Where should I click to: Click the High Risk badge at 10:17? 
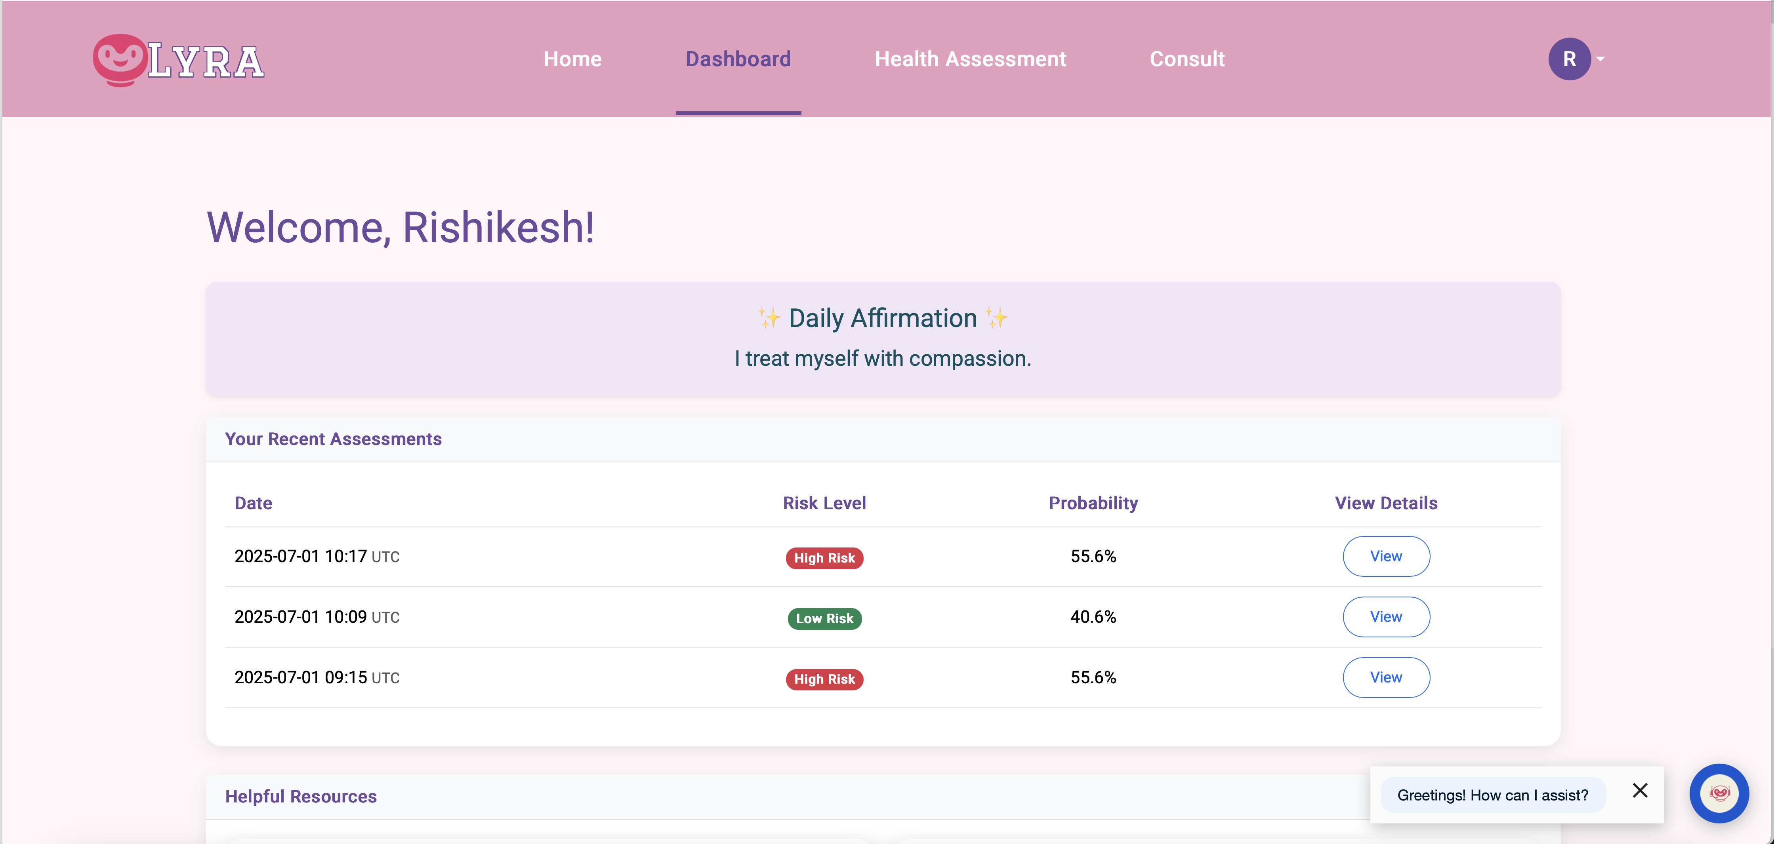click(824, 558)
